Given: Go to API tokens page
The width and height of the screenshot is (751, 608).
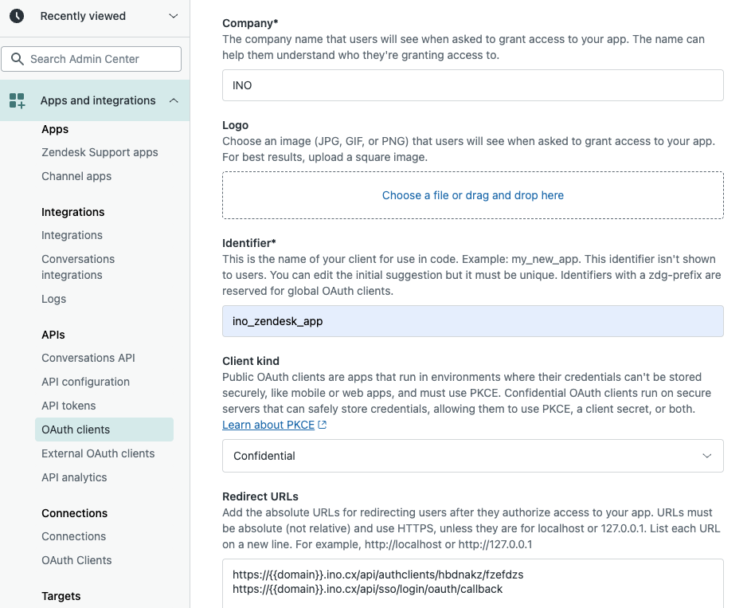Looking at the screenshot, I should [68, 406].
